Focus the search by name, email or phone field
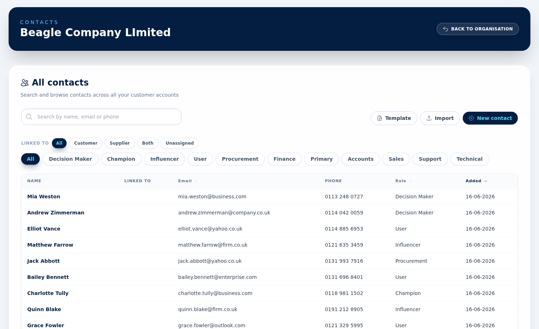 pyautogui.click(x=101, y=117)
